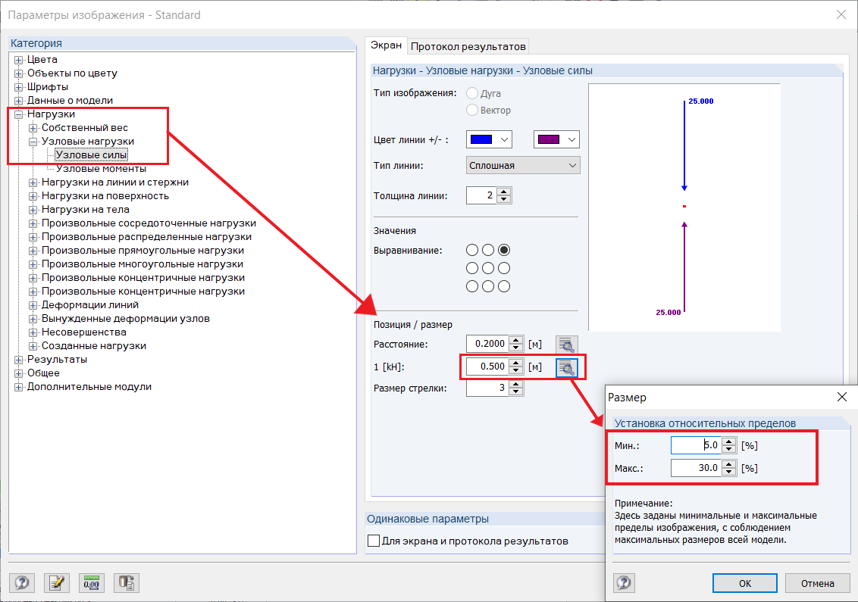Expand the Собственный вес node
The height and width of the screenshot is (602, 858).
(x=33, y=128)
